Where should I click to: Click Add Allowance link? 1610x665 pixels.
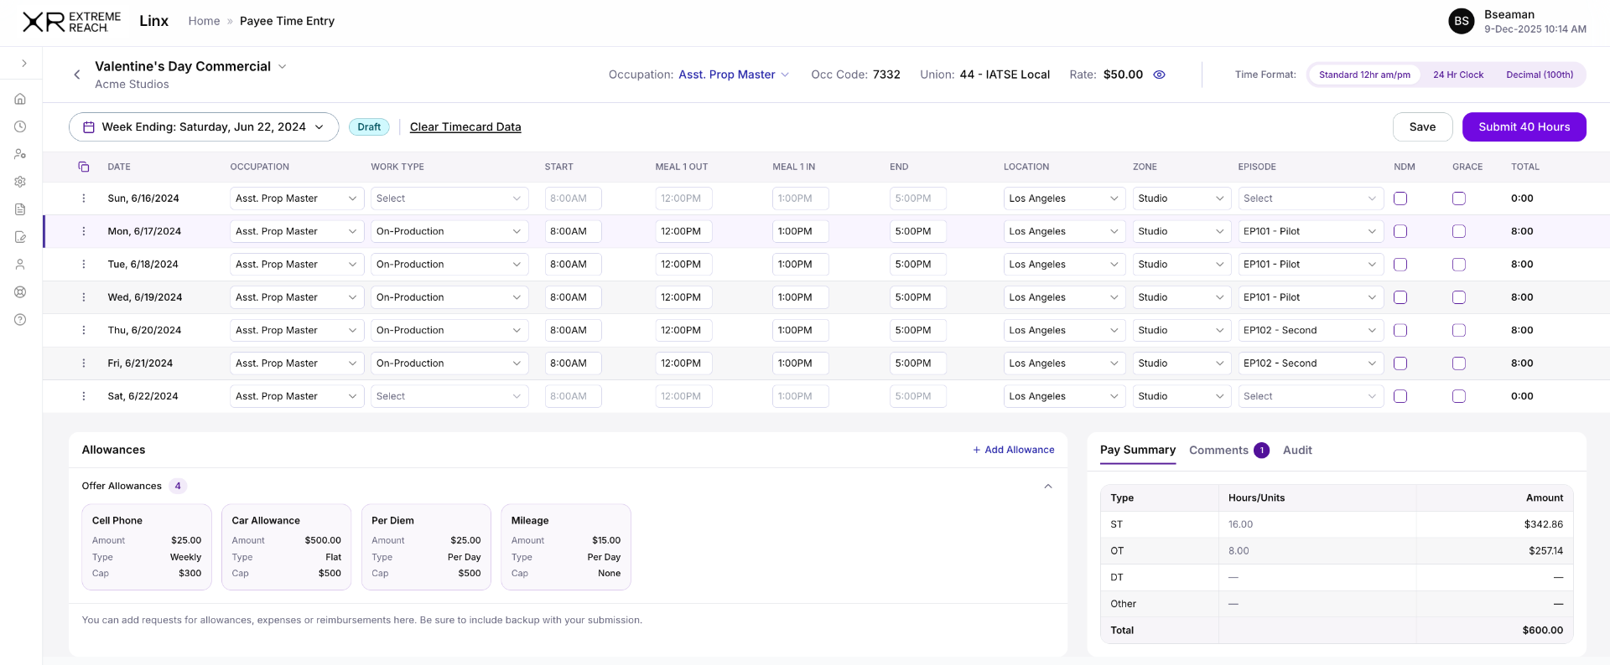(x=1014, y=450)
